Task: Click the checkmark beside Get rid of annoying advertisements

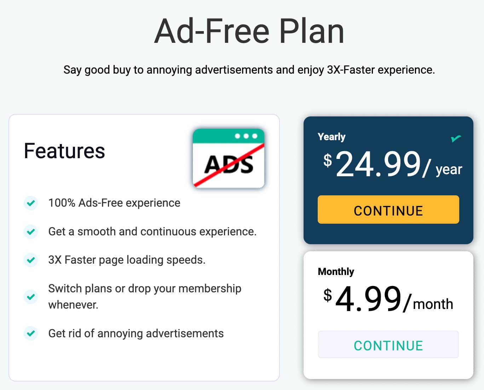Action: pos(31,333)
